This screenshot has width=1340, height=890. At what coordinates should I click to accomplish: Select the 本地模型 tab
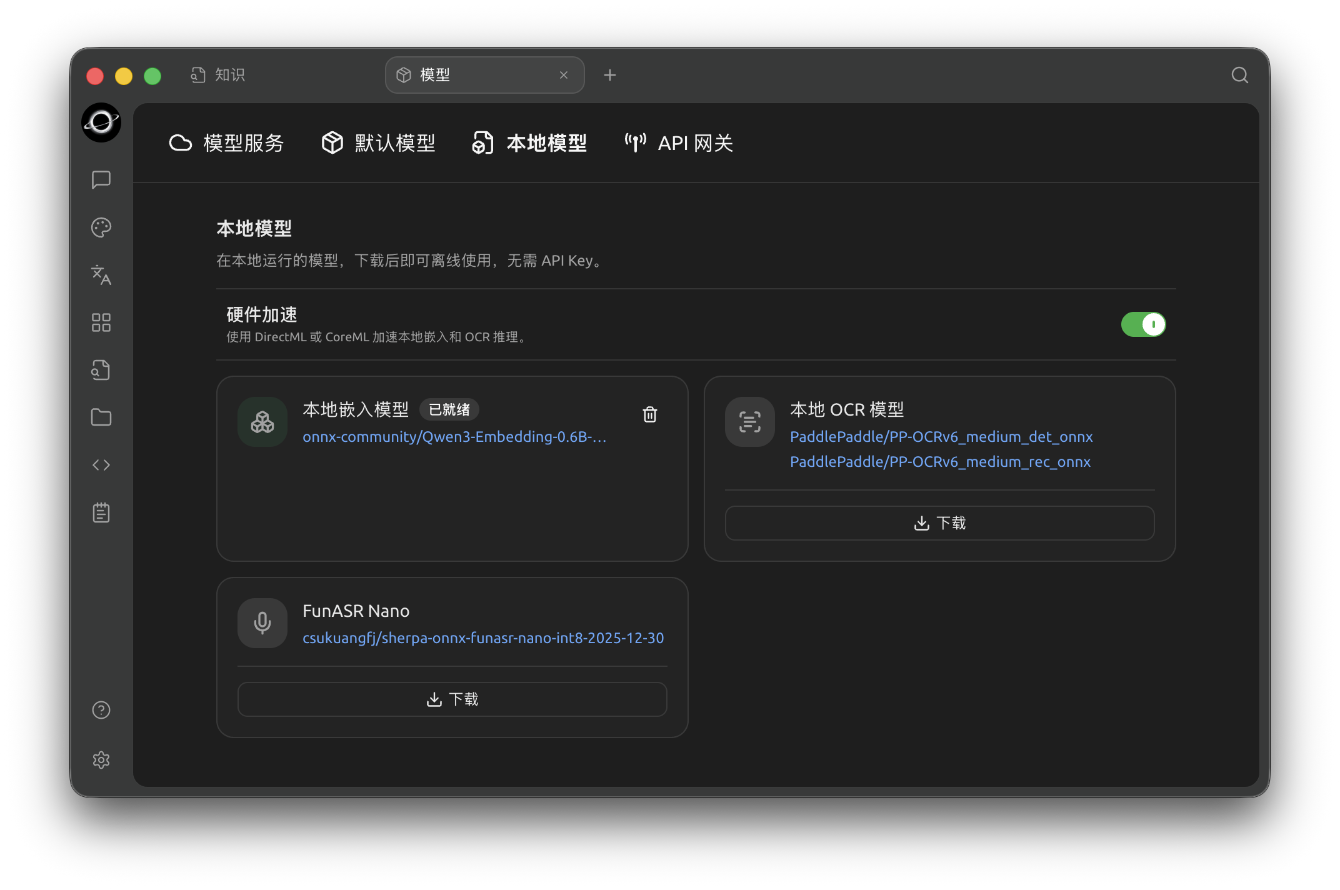tap(529, 143)
